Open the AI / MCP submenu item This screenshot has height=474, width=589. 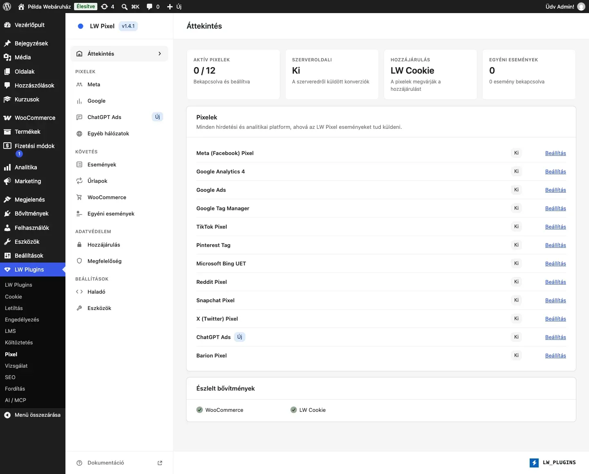[16, 400]
